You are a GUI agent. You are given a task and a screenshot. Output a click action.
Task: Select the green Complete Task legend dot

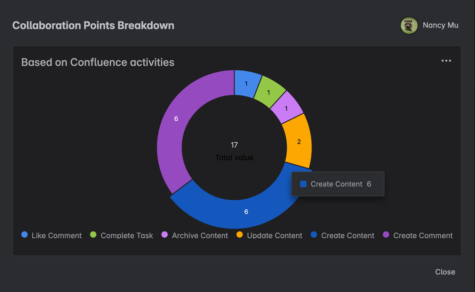click(93, 235)
